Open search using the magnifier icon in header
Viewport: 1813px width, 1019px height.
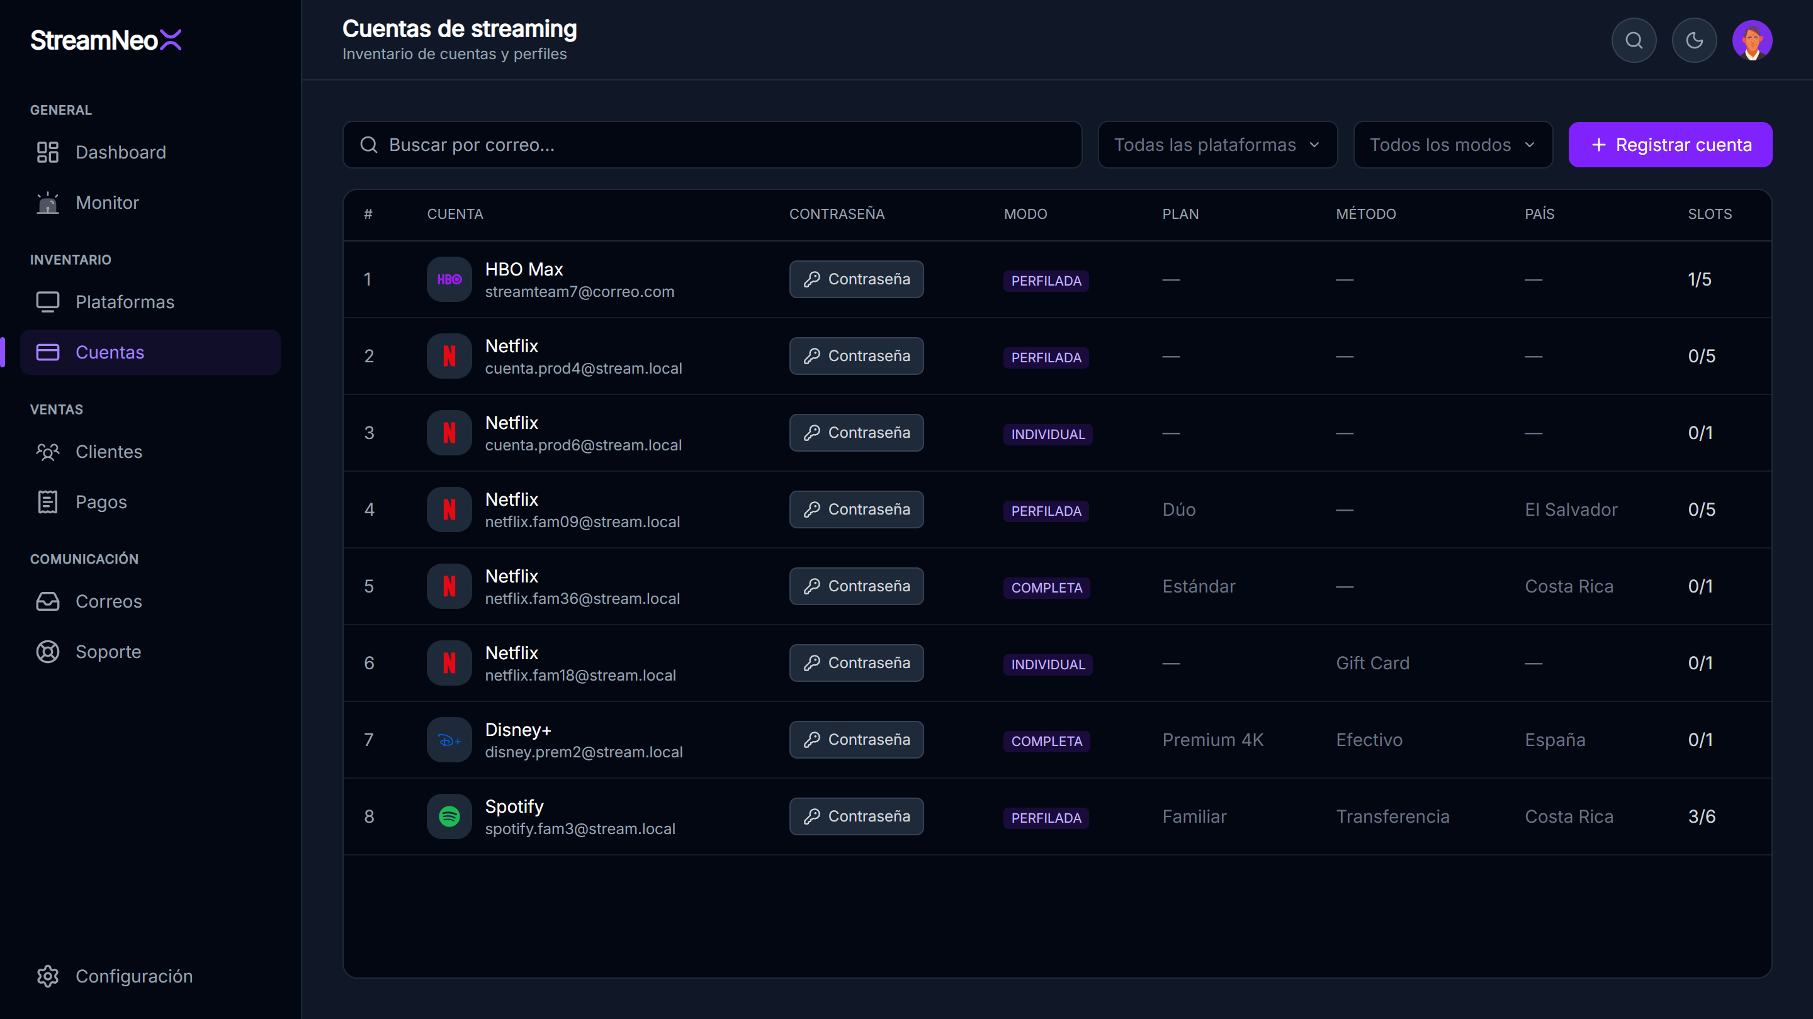1634,40
